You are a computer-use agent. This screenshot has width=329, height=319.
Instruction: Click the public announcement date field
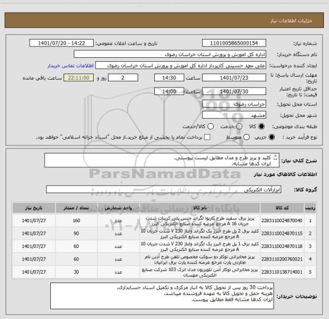click(x=62, y=43)
